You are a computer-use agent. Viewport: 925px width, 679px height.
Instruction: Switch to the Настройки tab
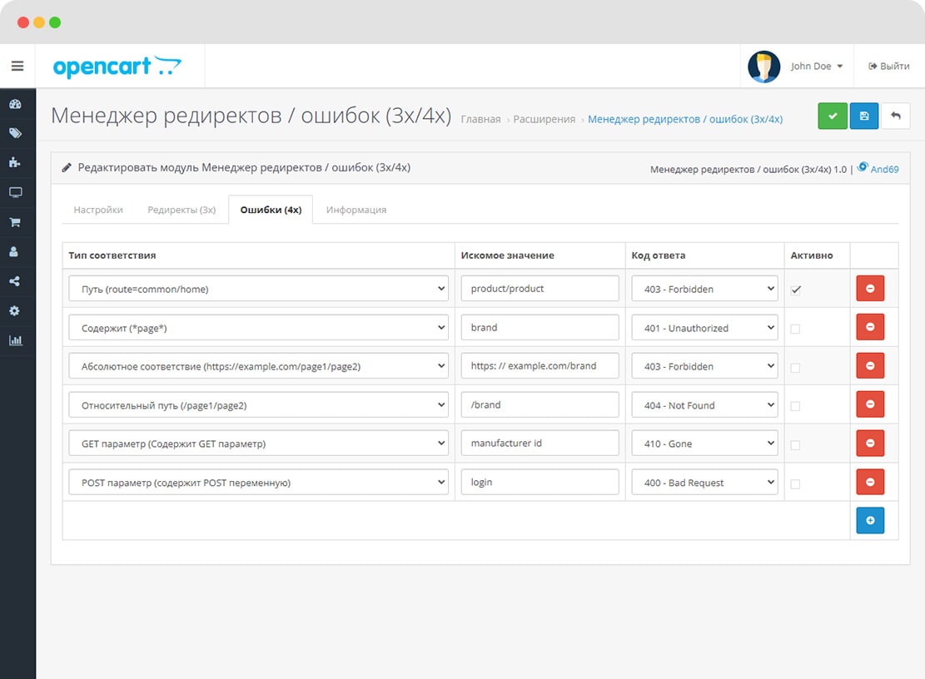[x=98, y=210]
